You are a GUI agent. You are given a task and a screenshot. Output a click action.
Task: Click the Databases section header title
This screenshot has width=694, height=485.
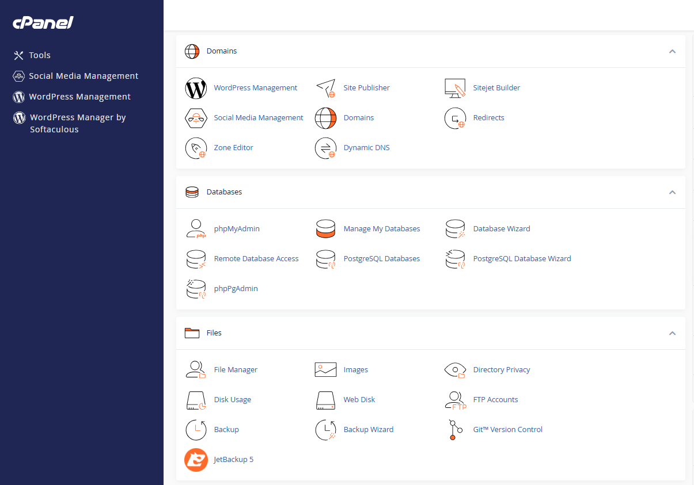[x=224, y=192]
